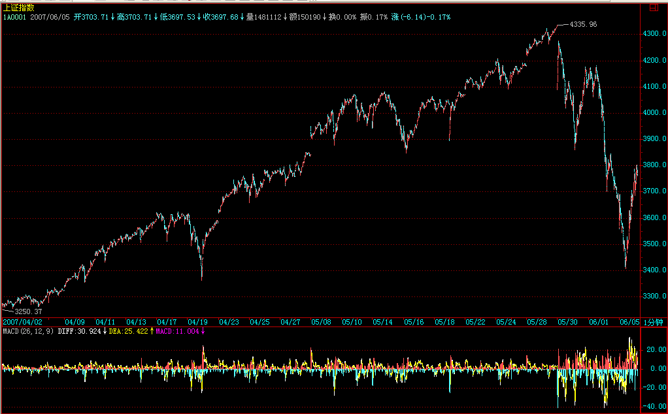
Task: Click the 4300.0 price axis label
Action: [654, 34]
